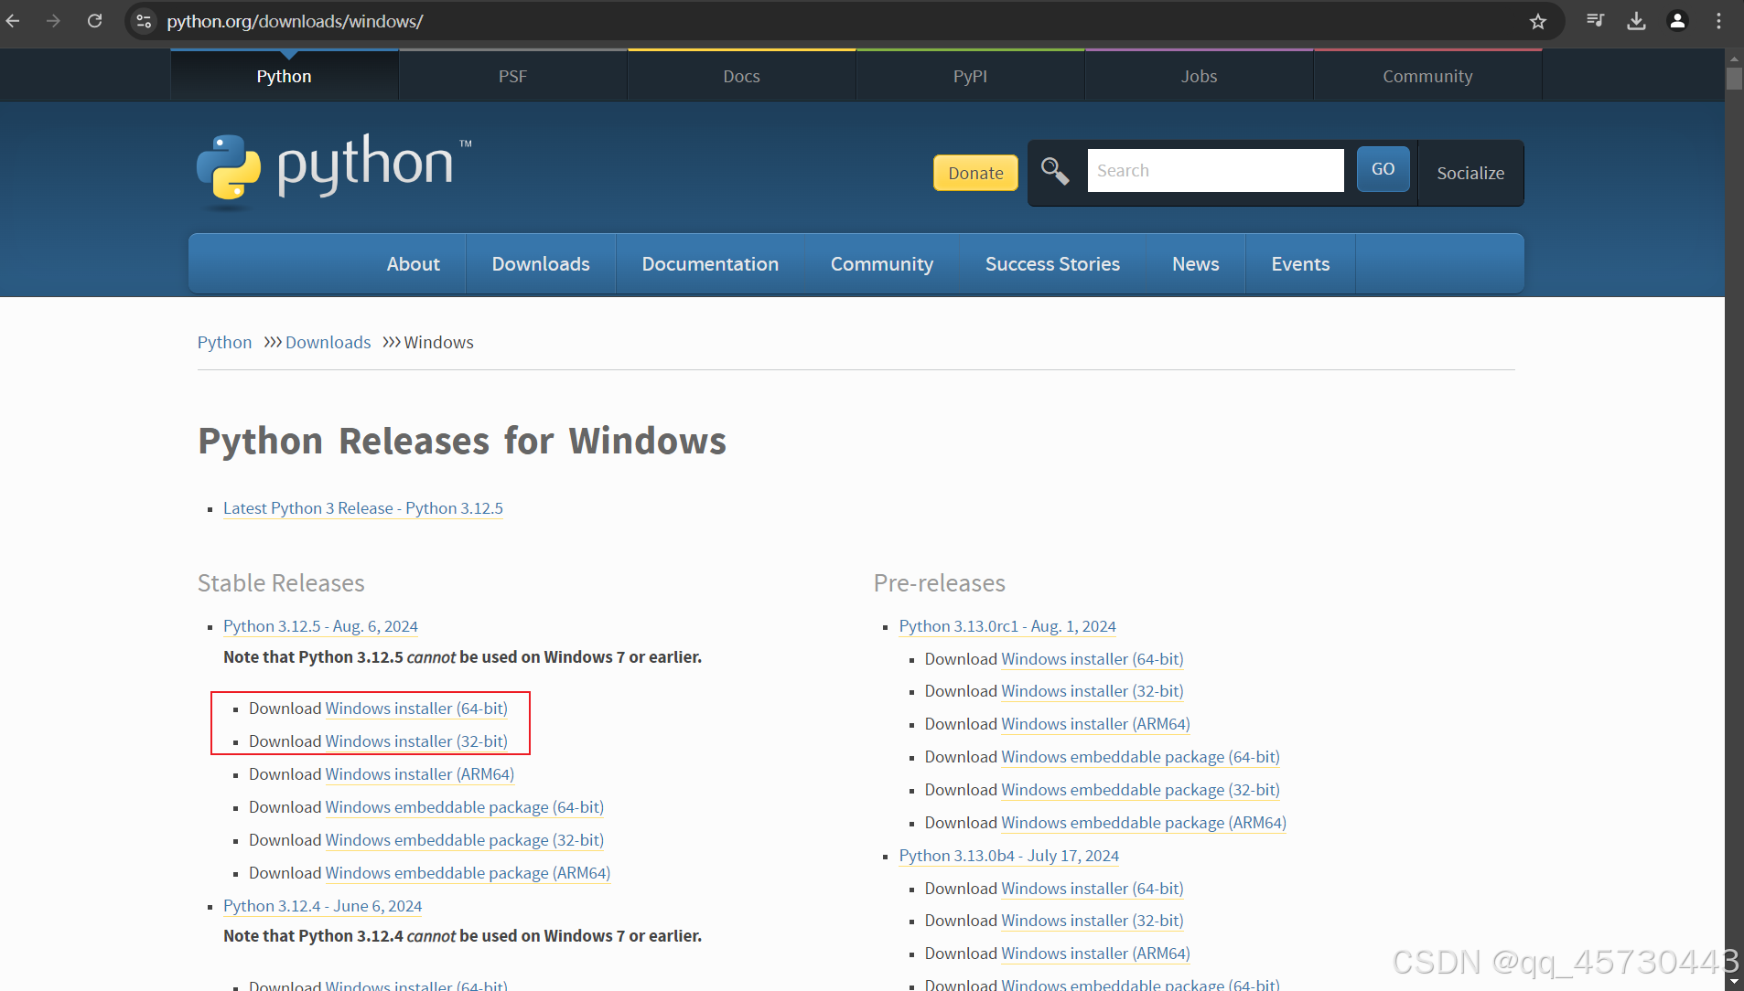The image size is (1744, 991).
Task: Switch to the Docs top tab
Action: coord(741,76)
